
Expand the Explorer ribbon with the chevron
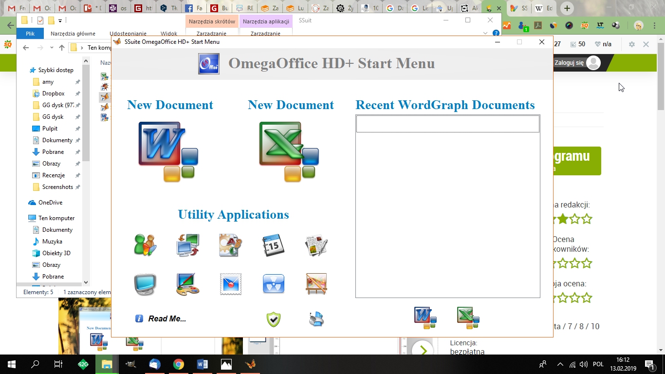(x=485, y=33)
